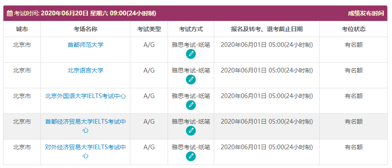The width and height of the screenshot is (392, 168).
Task: Click the 考位状态 column header
Action: (354, 29)
